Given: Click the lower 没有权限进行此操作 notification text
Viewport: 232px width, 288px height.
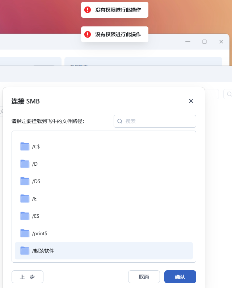Looking at the screenshot, I should [x=118, y=34].
